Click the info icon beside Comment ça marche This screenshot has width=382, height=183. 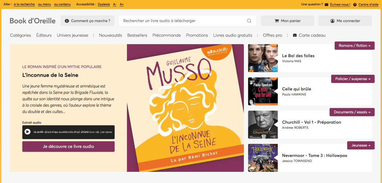pos(67,21)
